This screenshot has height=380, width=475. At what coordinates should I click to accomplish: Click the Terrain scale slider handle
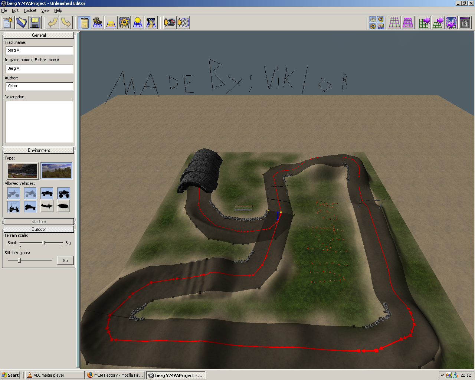tap(44, 243)
